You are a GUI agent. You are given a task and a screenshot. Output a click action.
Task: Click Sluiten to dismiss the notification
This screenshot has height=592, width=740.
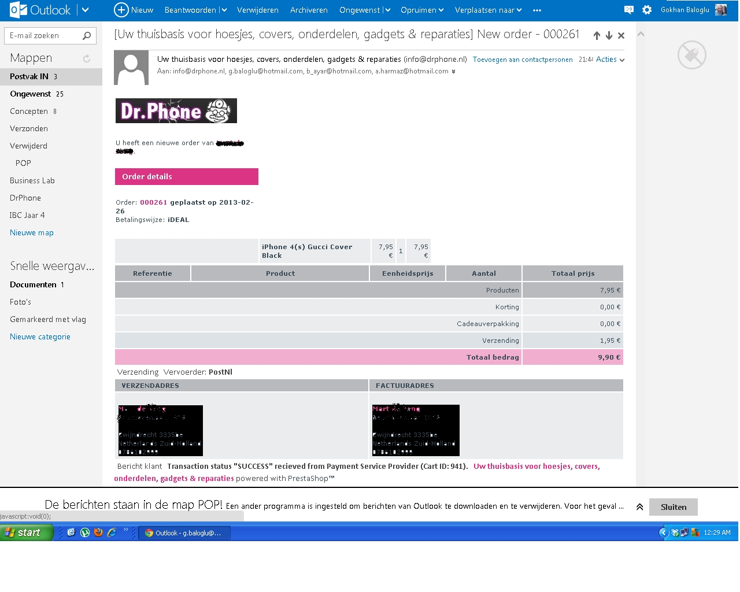tap(673, 507)
